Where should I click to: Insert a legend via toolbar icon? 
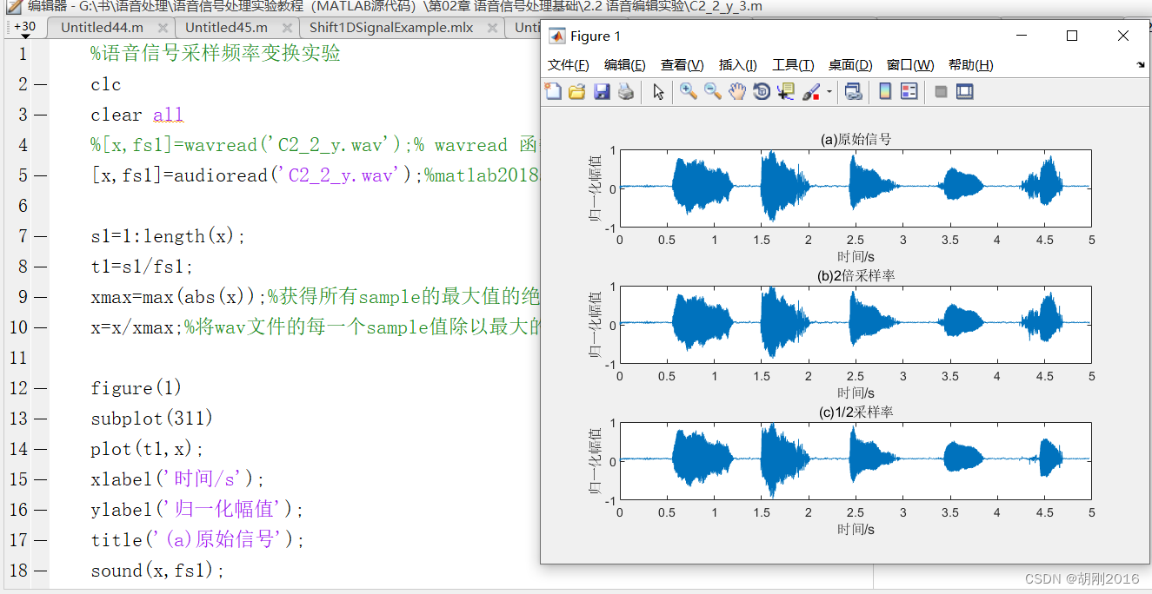point(909,91)
